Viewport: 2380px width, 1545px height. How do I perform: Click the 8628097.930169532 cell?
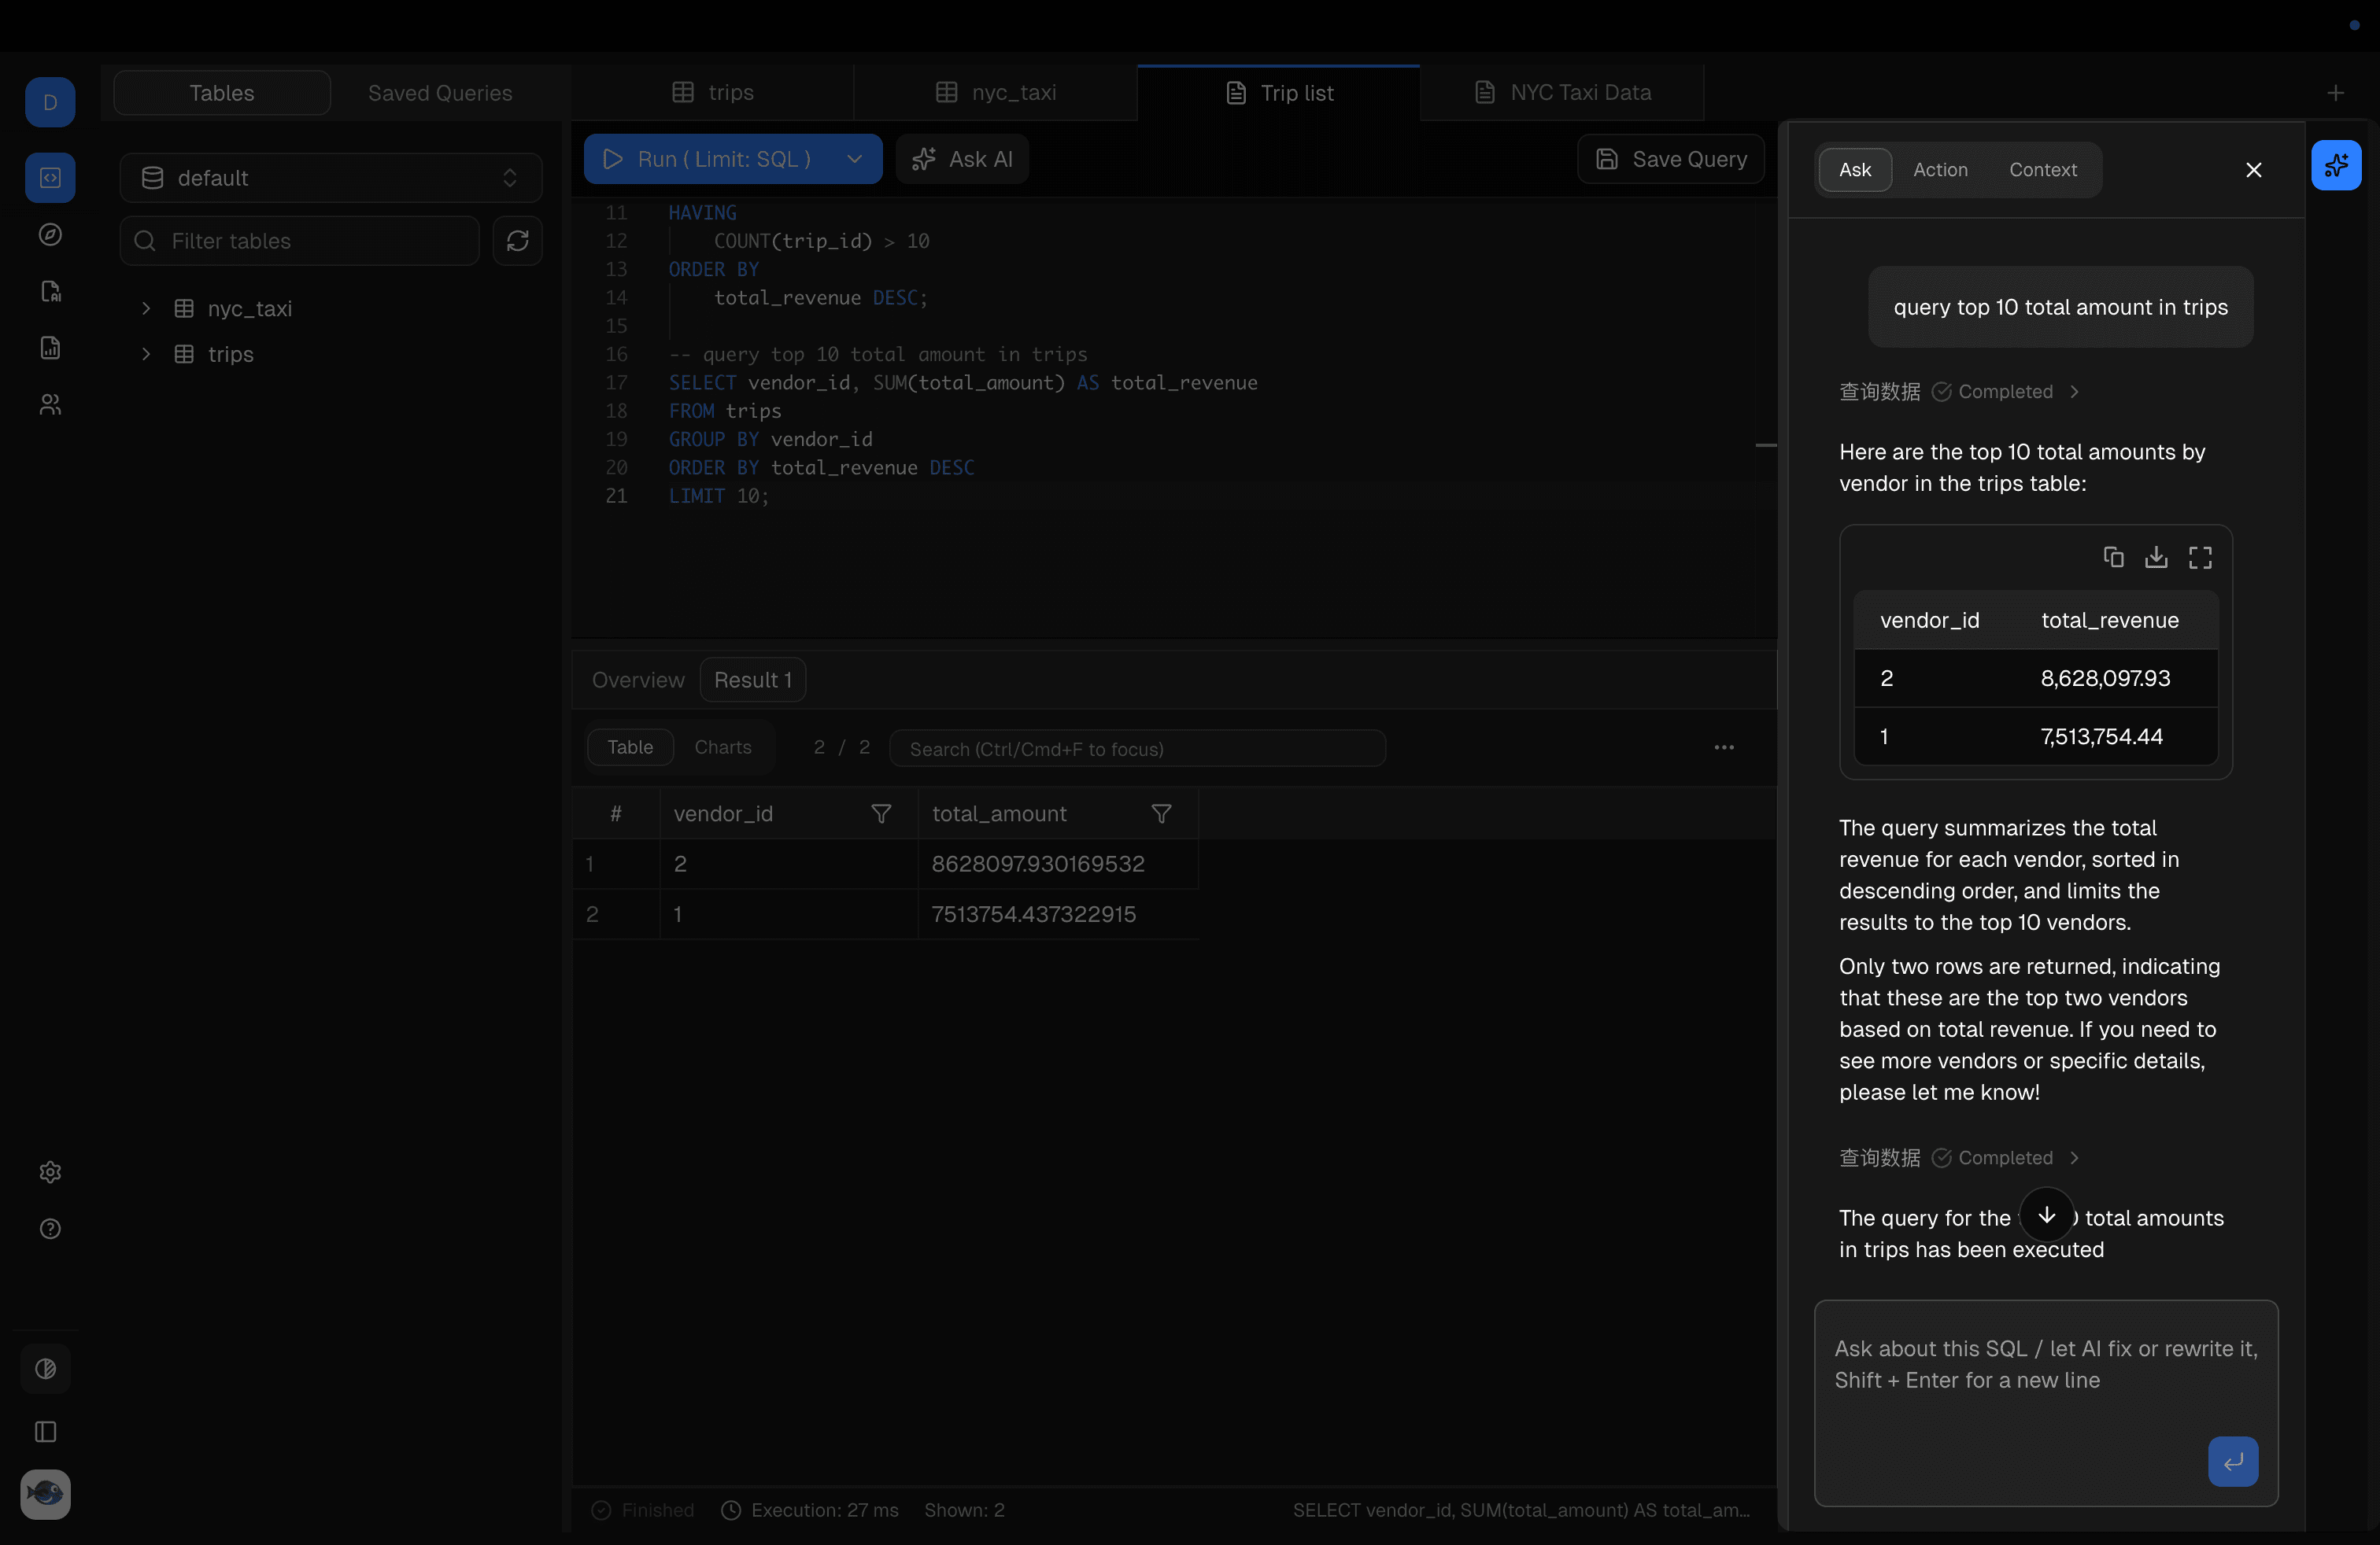point(1058,865)
